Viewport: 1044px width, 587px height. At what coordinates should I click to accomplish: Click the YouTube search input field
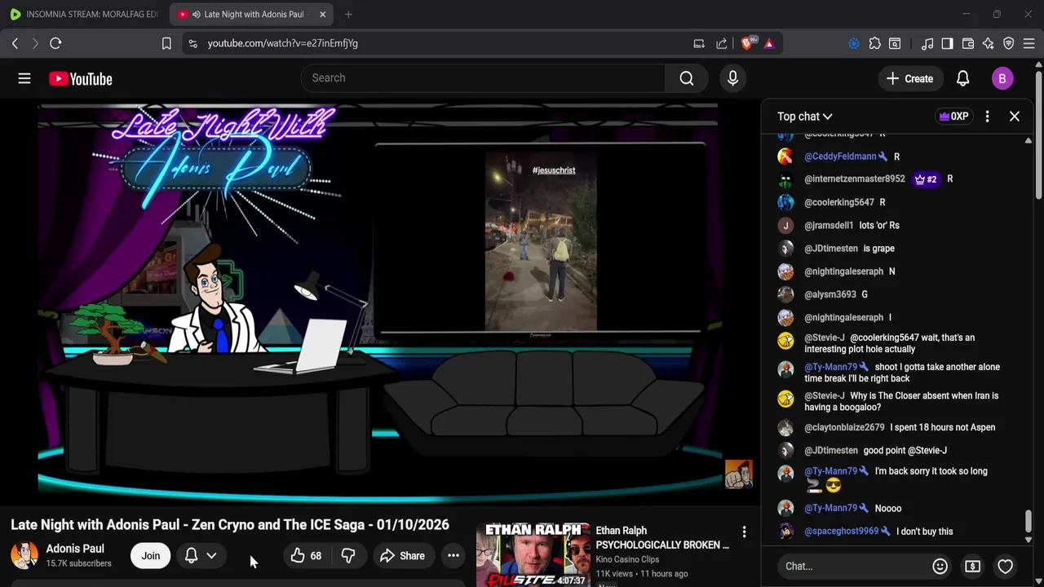(483, 78)
